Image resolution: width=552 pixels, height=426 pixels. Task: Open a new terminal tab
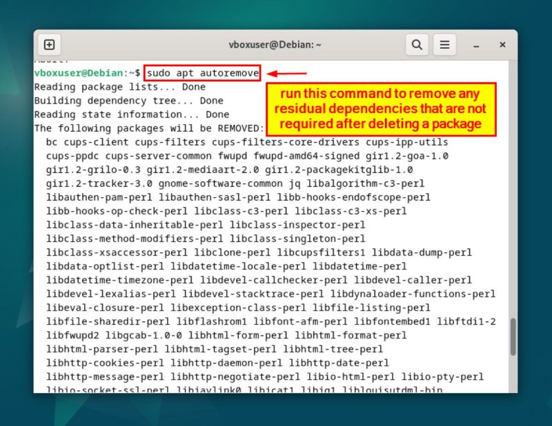point(50,45)
